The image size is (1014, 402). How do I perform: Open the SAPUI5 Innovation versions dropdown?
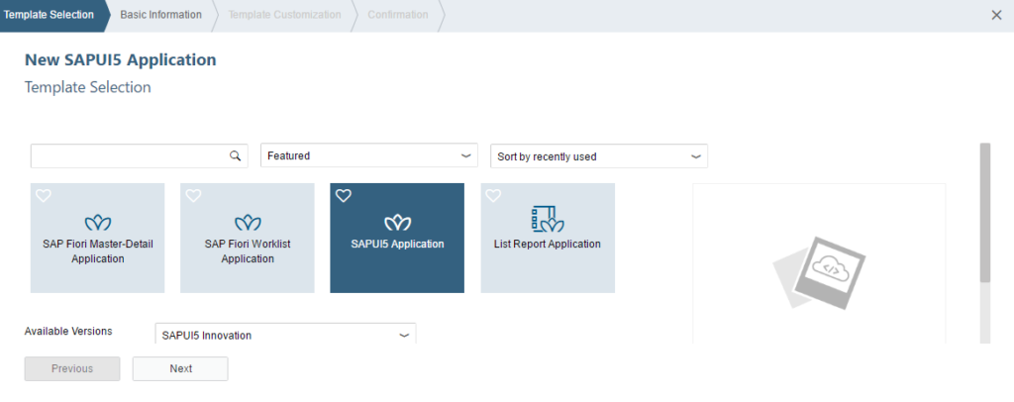pyautogui.click(x=286, y=335)
